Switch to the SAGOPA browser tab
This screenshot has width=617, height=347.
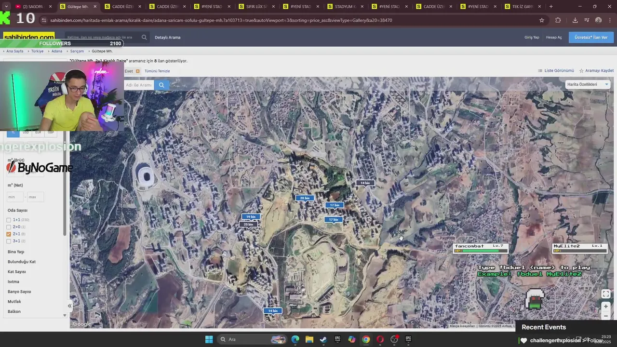click(x=33, y=6)
